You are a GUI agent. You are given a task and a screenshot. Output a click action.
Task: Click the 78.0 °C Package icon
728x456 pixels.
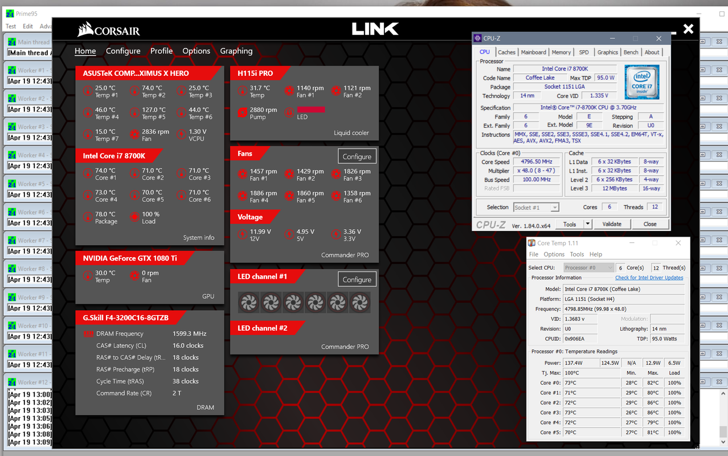pos(88,217)
